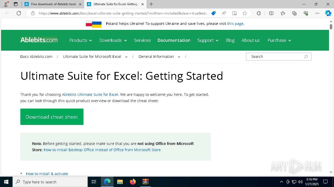
Task: Open Edge Settings and more menu
Action: pos(317,13)
